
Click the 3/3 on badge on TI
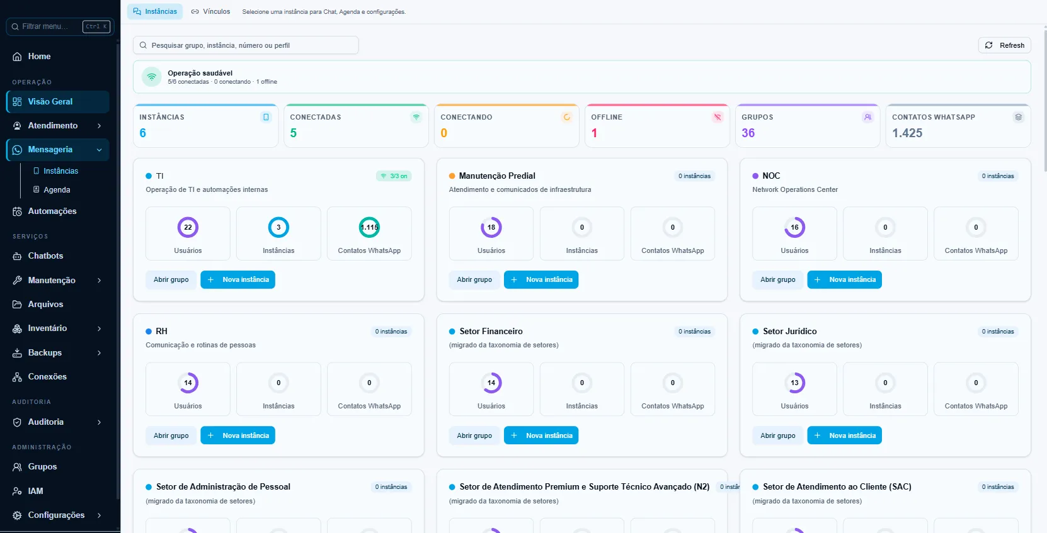(394, 176)
